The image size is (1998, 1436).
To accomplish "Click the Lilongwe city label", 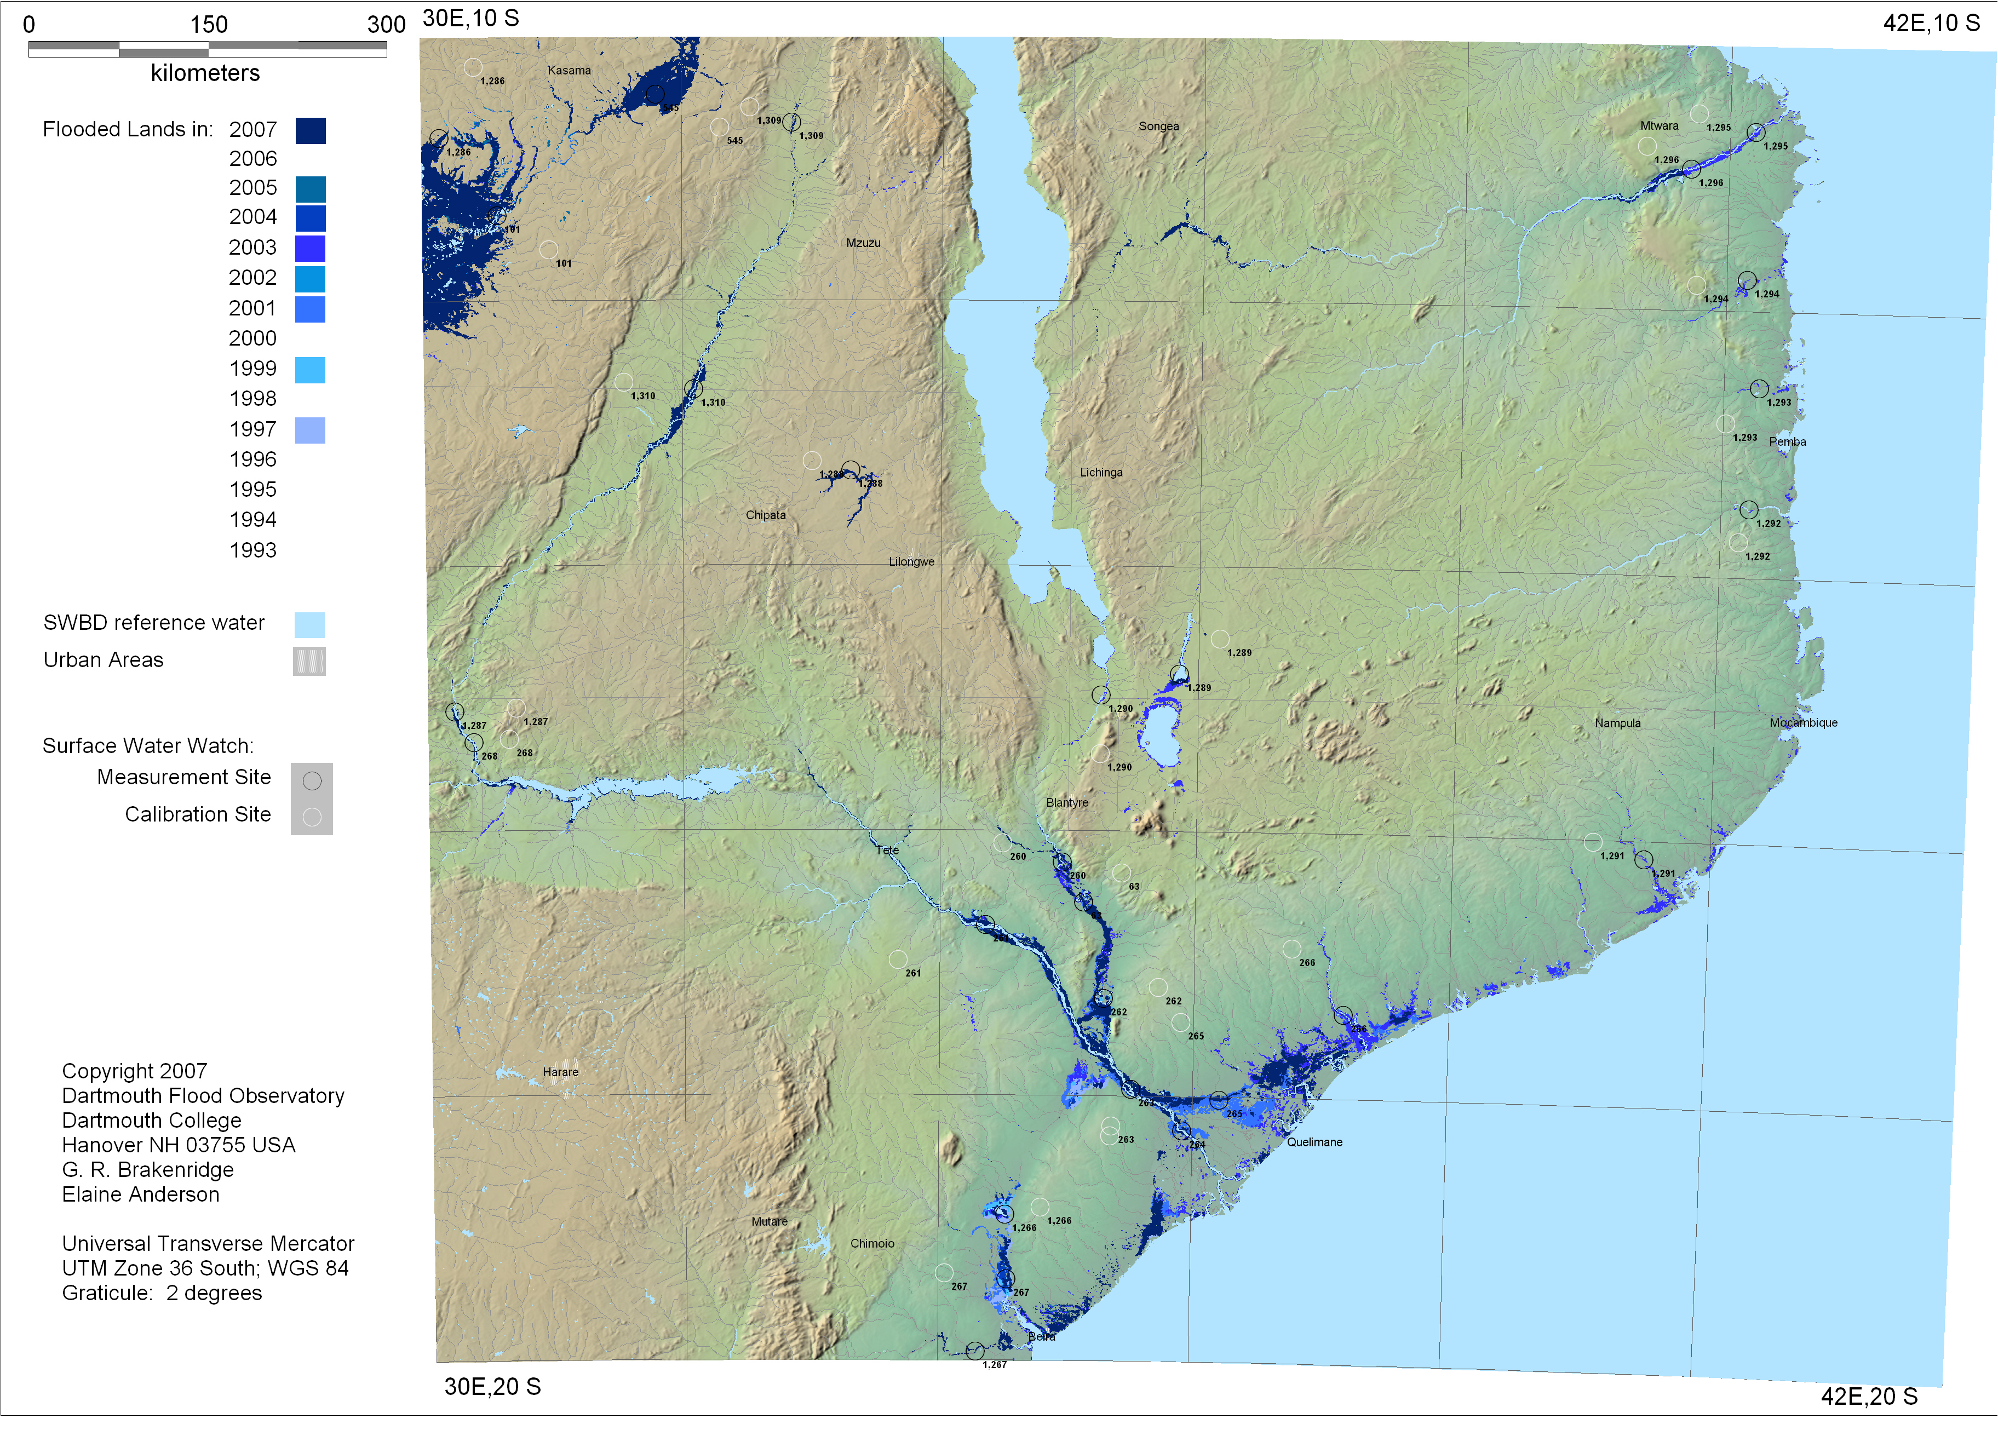I will pos(911,561).
